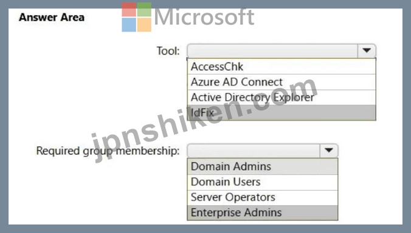Viewport: 411px width, 233px height.
Task: Click the Answer Area heading
Action: coord(52,18)
